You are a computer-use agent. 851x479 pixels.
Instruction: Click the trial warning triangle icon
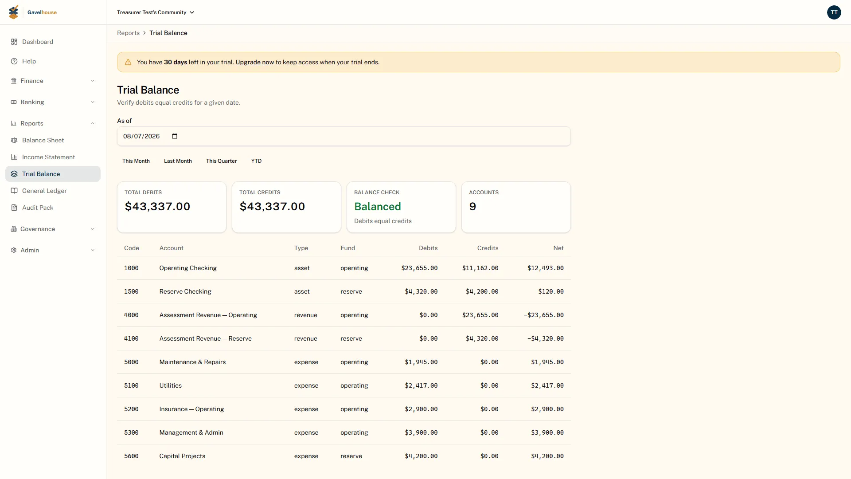point(128,62)
